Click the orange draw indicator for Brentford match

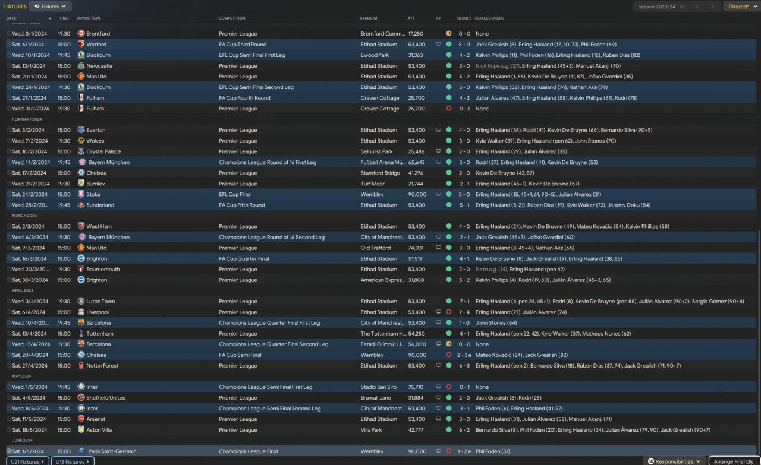click(x=449, y=34)
